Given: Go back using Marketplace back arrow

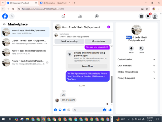Looking at the screenshot, I should [x=5, y=24].
